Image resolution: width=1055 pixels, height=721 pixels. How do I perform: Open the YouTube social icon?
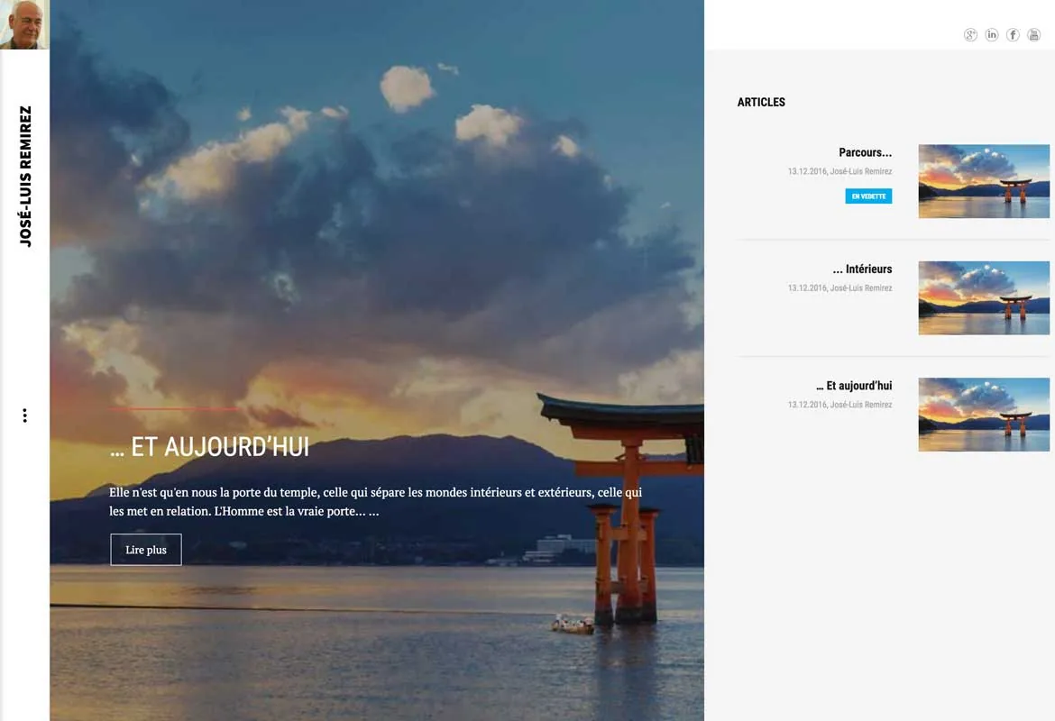click(x=1034, y=35)
